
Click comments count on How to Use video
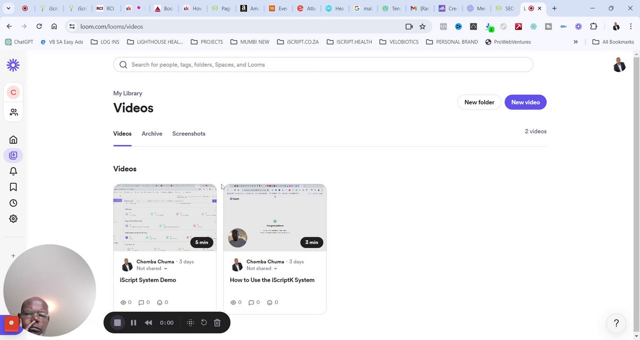click(x=254, y=302)
